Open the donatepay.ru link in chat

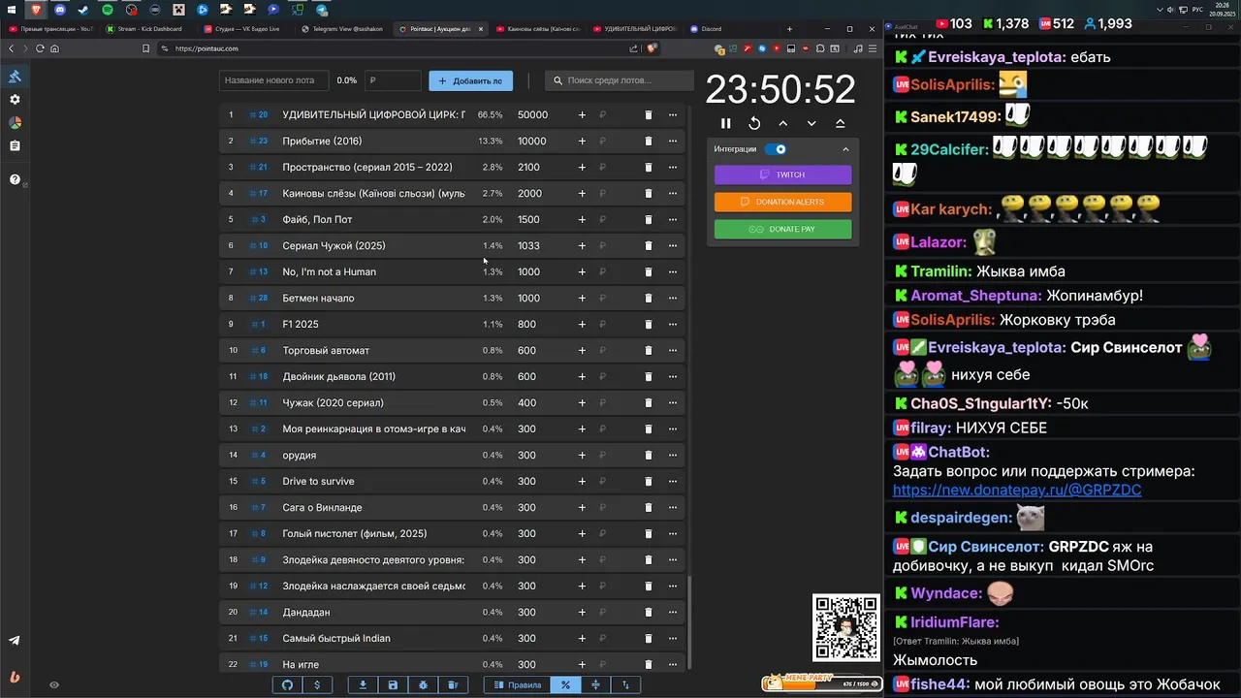(1017, 491)
